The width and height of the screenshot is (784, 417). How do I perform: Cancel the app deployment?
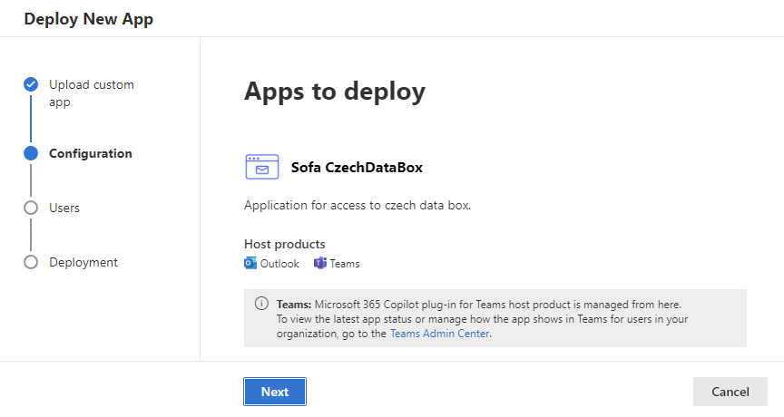pos(730,392)
